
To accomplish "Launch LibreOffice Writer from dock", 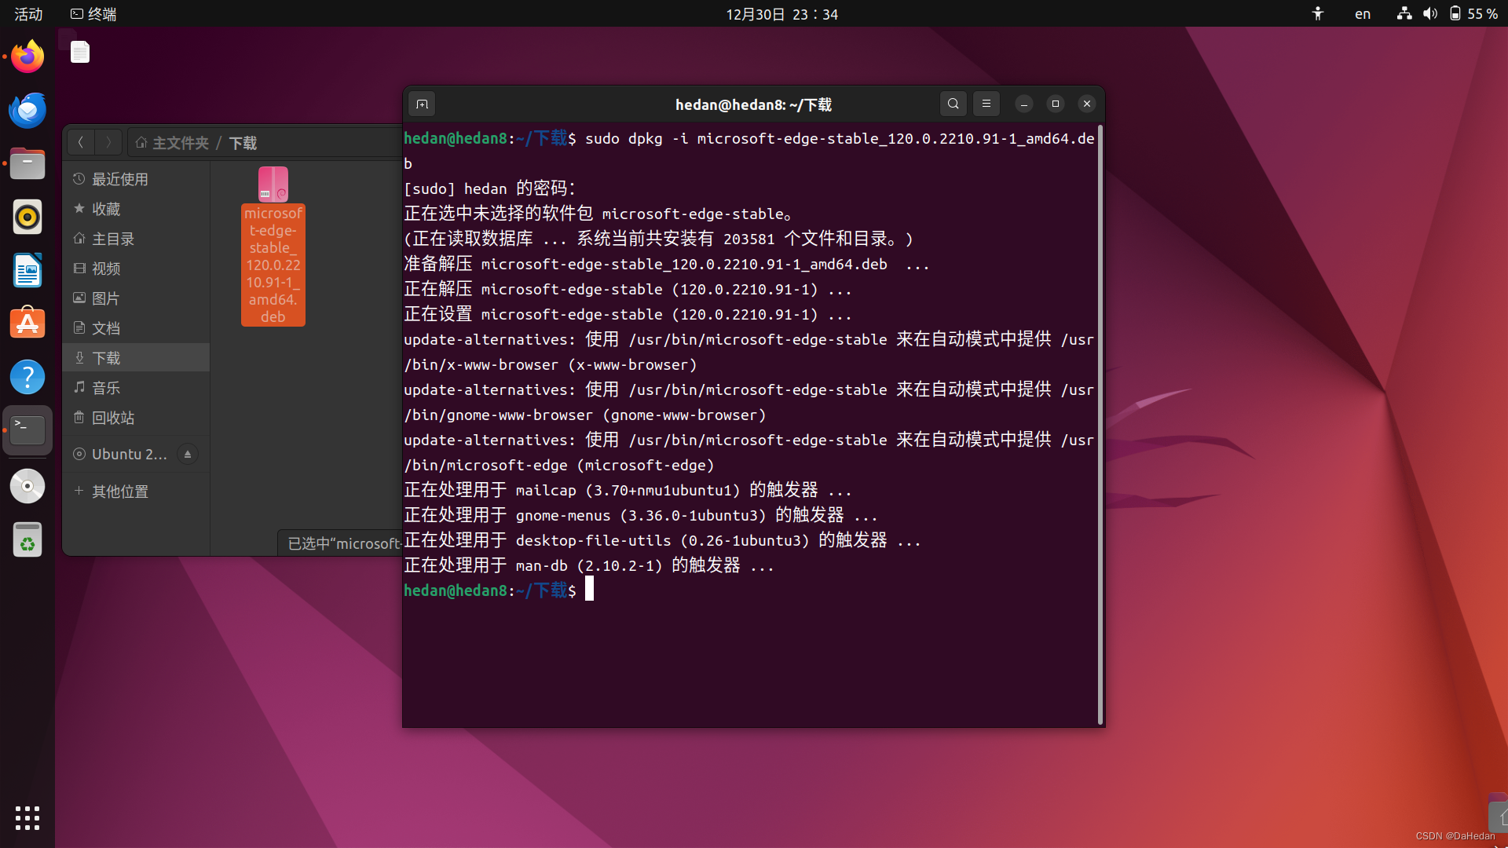I will point(27,271).
